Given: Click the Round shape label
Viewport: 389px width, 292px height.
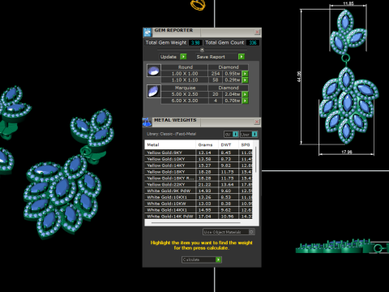Looking at the screenshot, I should pyautogui.click(x=186, y=67).
